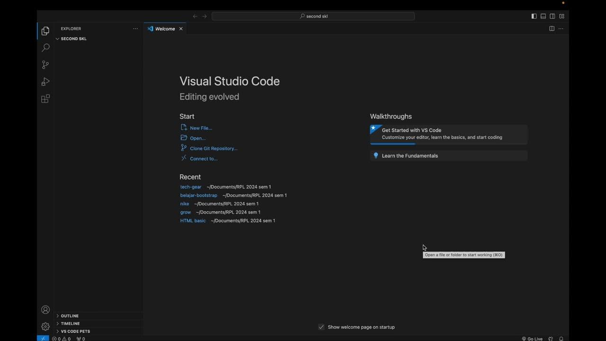The width and height of the screenshot is (606, 341).
Task: Open the Run and Debug view icon
Action: coord(45,82)
